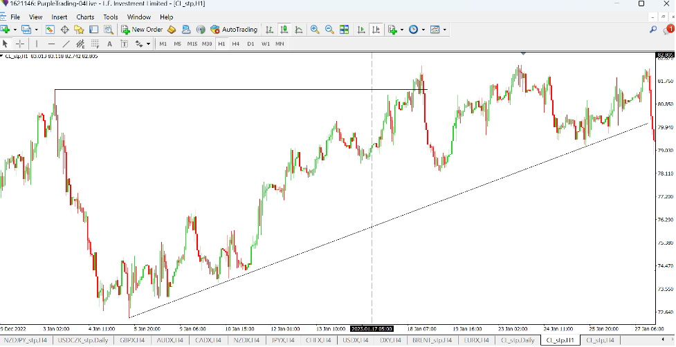The image size is (676, 347).
Task: Open the Navigator folder-star icon
Action: pyautogui.click(x=79, y=29)
